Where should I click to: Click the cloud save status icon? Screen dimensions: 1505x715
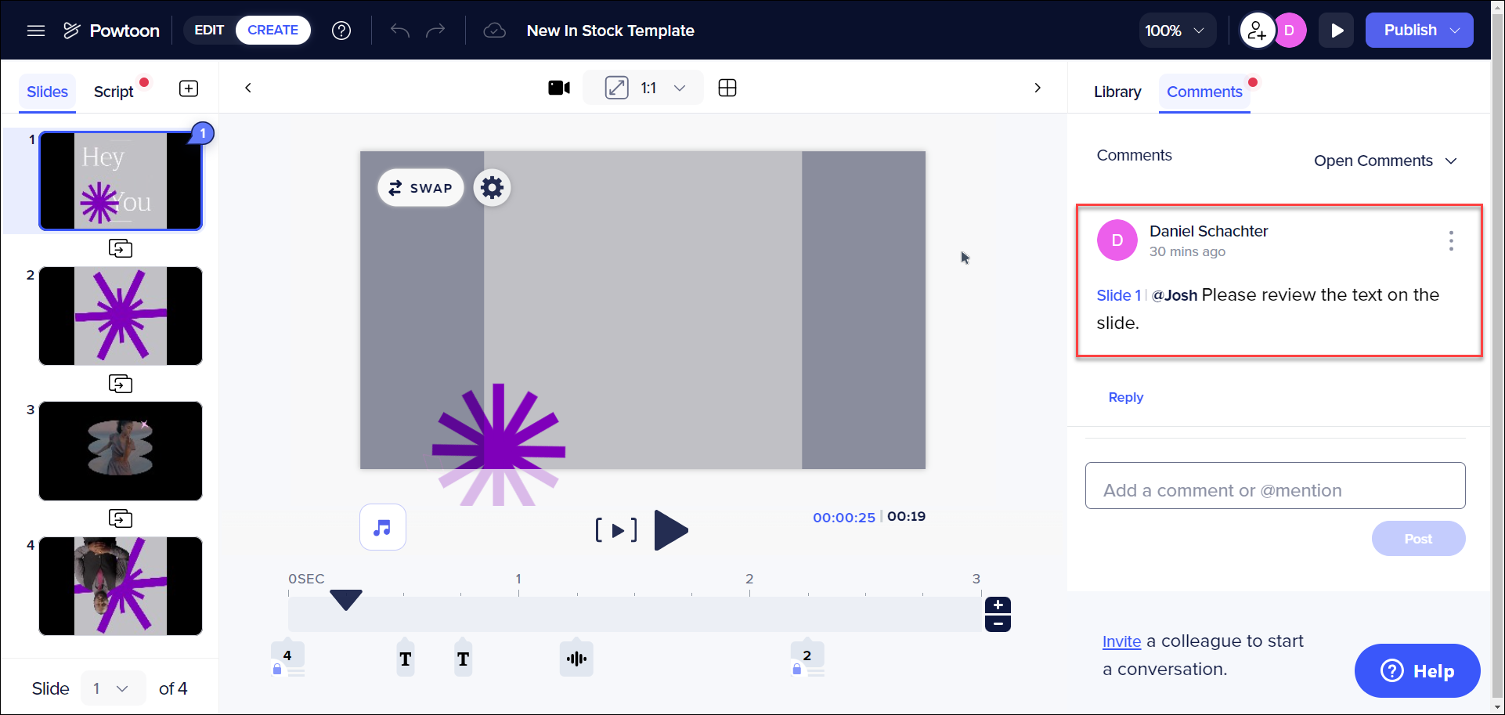point(494,31)
